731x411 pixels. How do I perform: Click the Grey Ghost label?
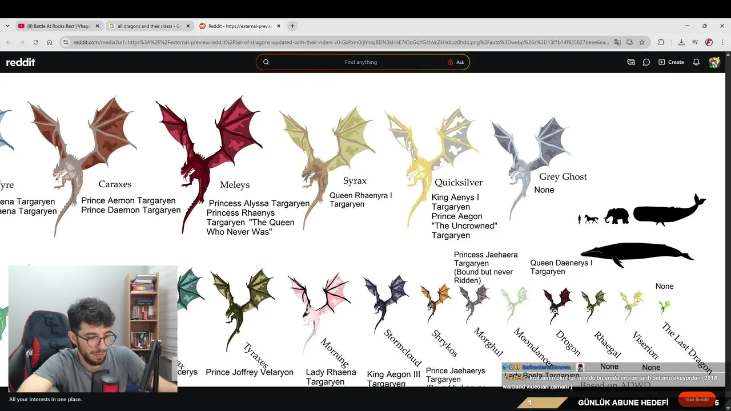[563, 177]
